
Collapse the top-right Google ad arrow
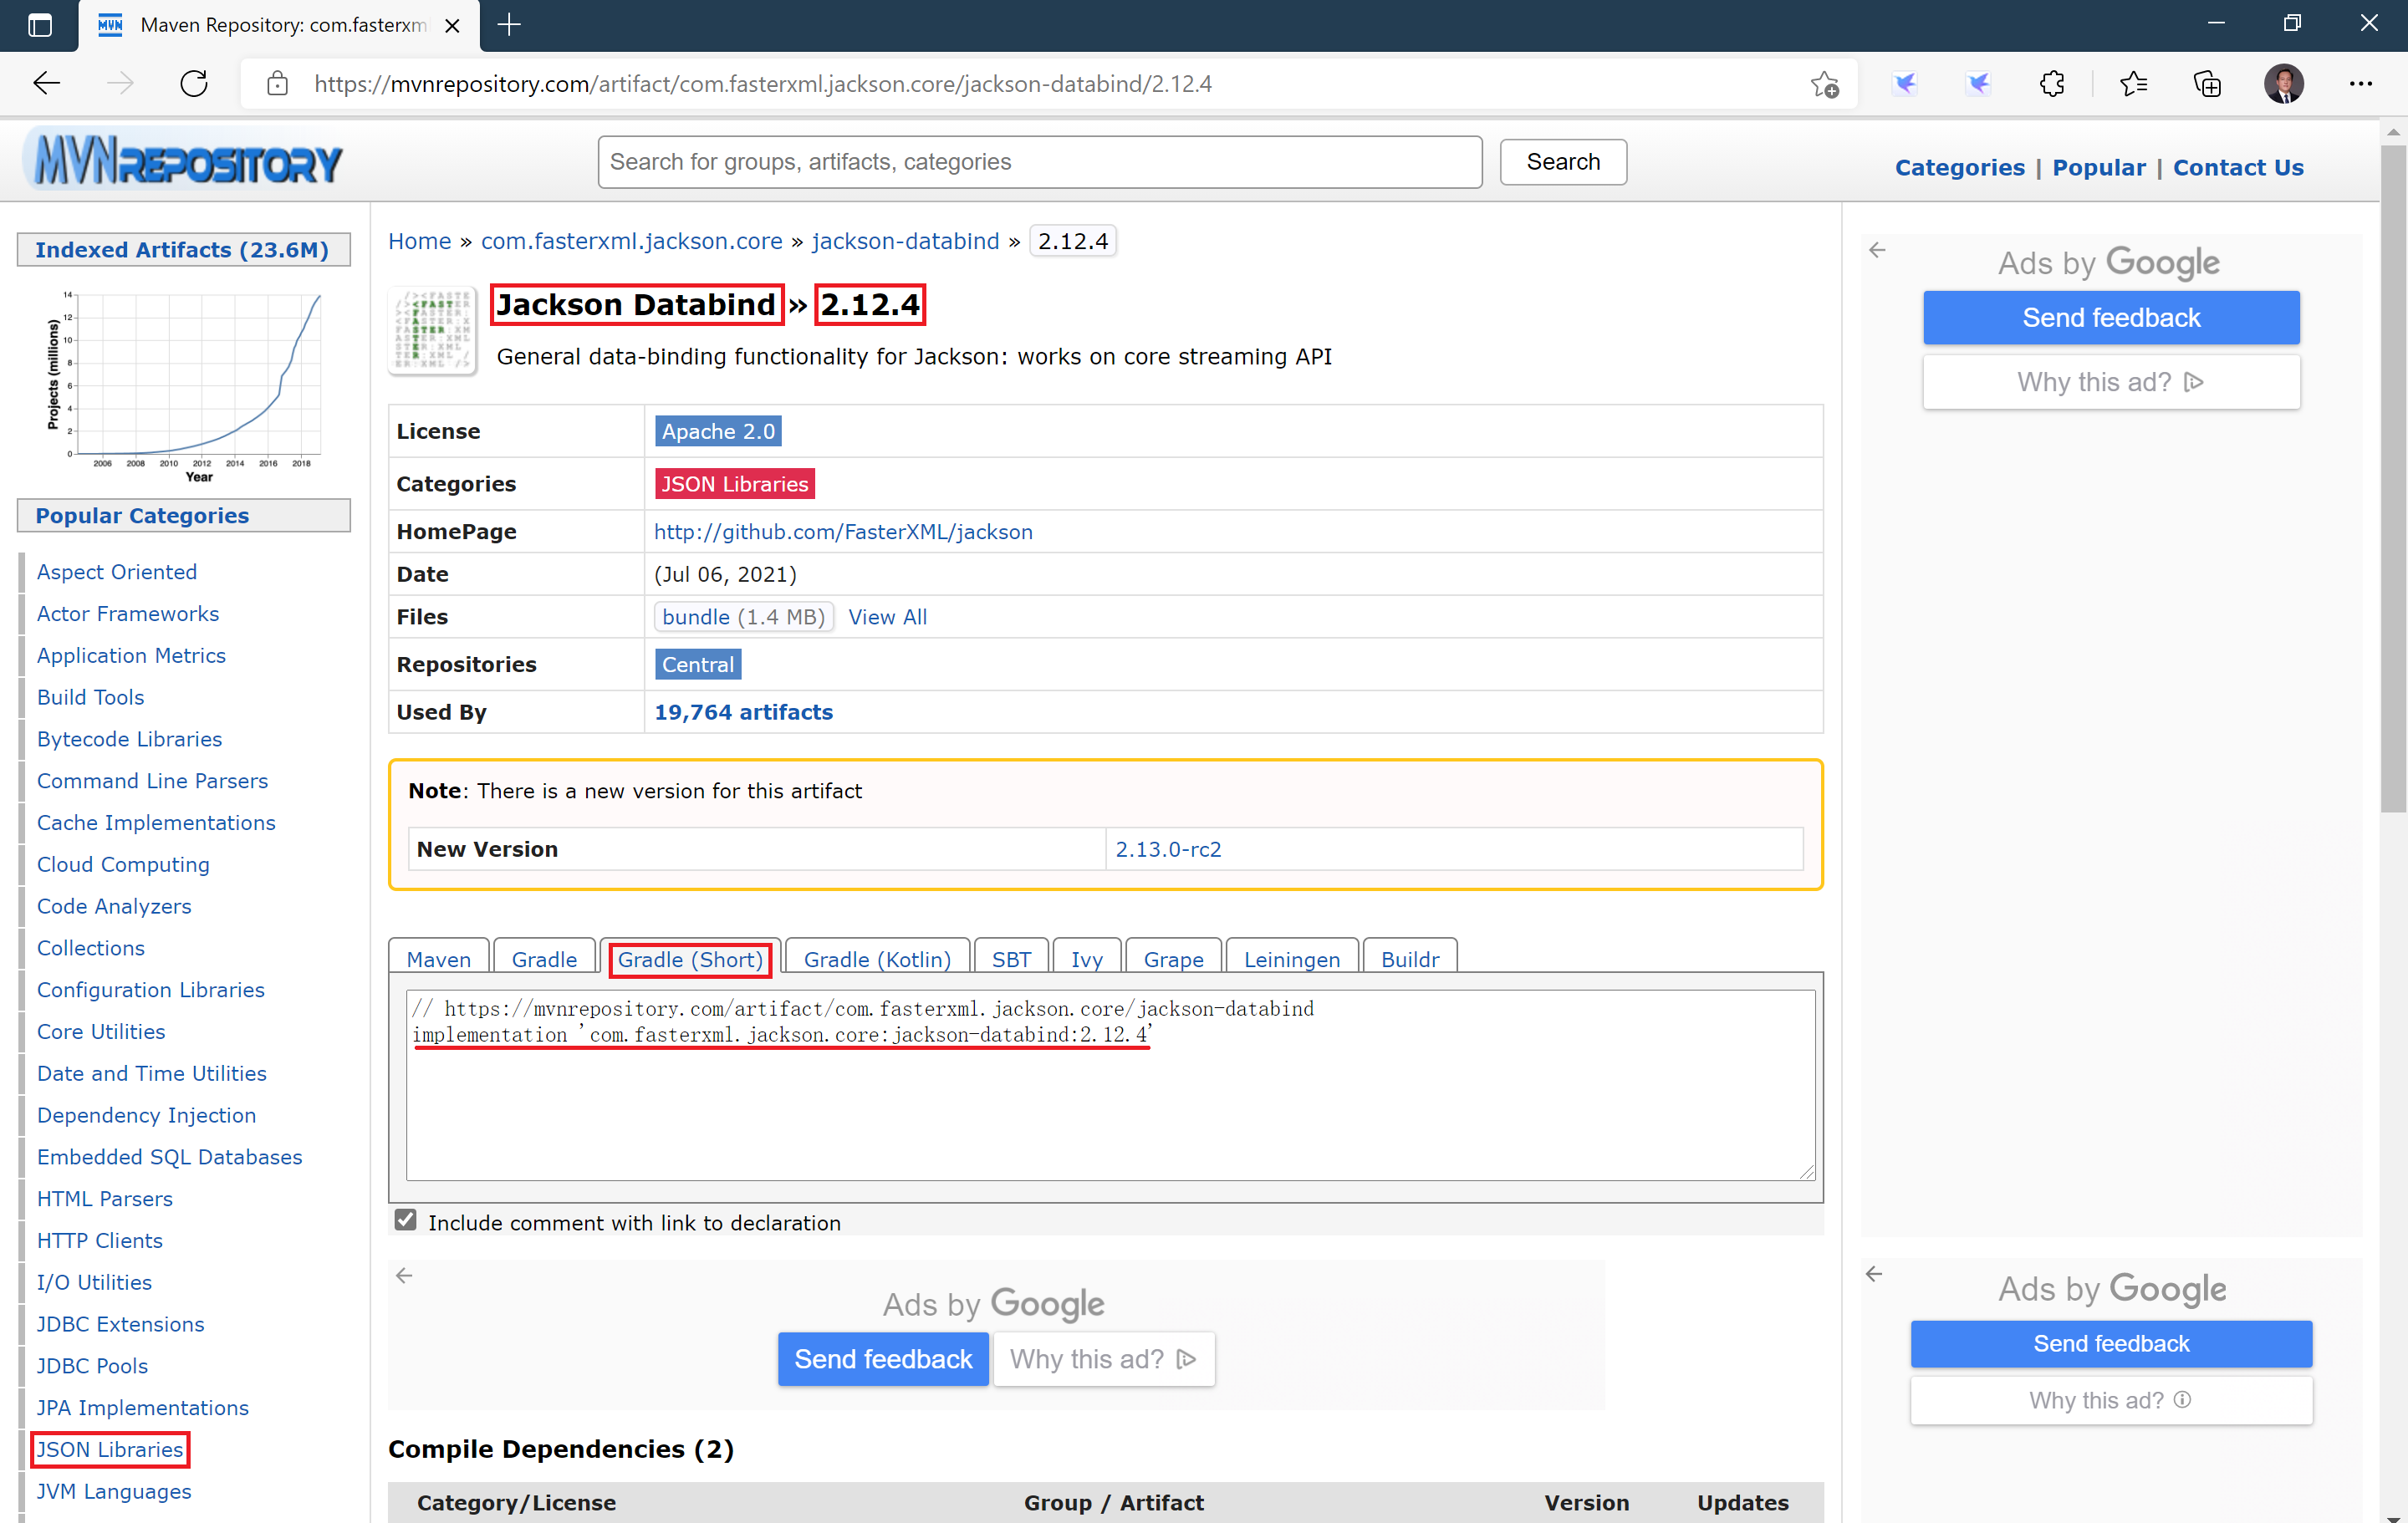tap(1877, 250)
